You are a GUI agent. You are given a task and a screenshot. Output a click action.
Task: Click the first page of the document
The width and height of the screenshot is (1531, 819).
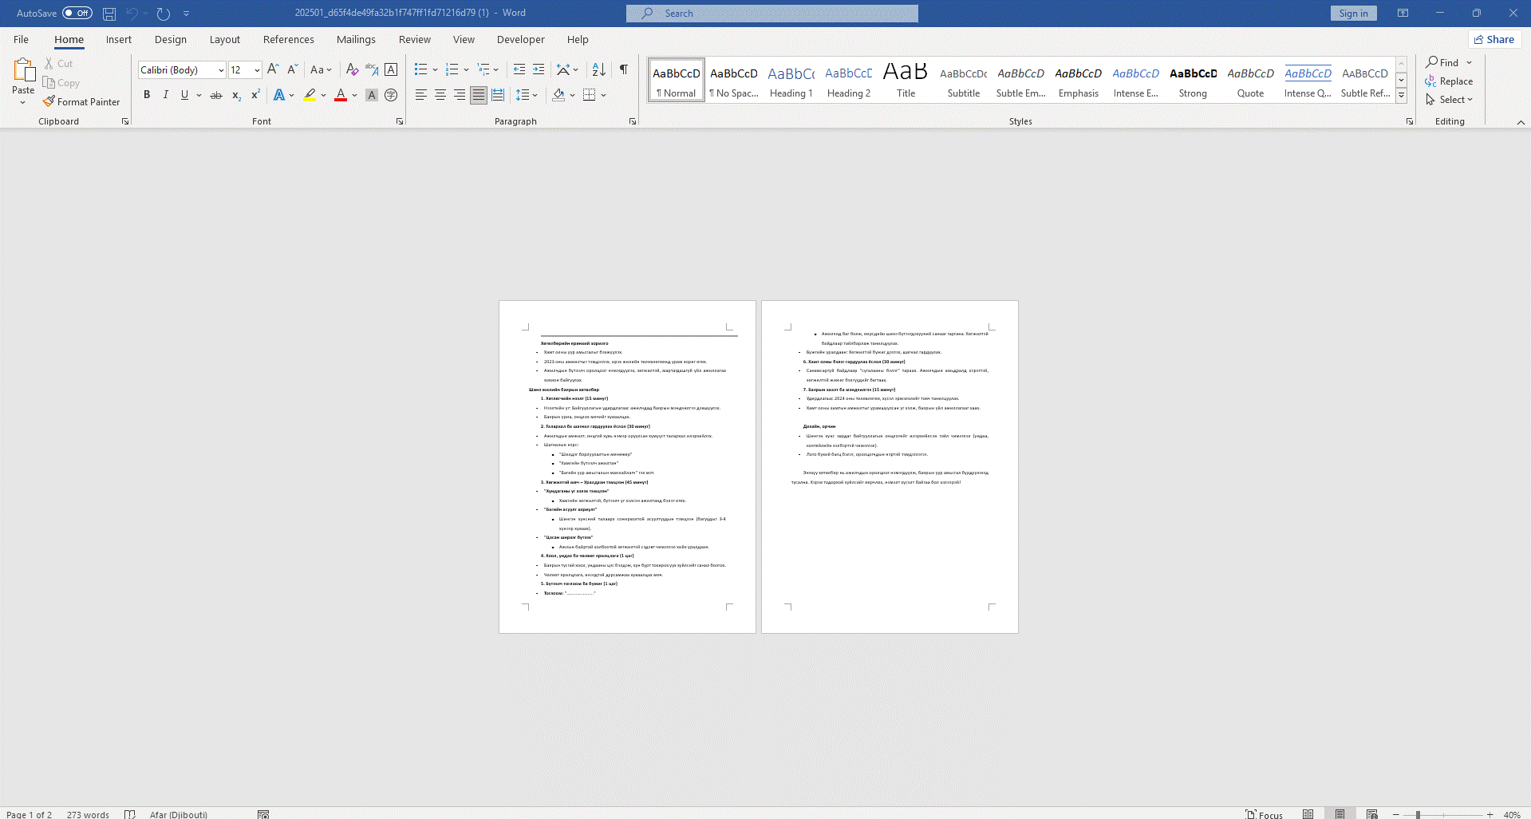point(627,467)
